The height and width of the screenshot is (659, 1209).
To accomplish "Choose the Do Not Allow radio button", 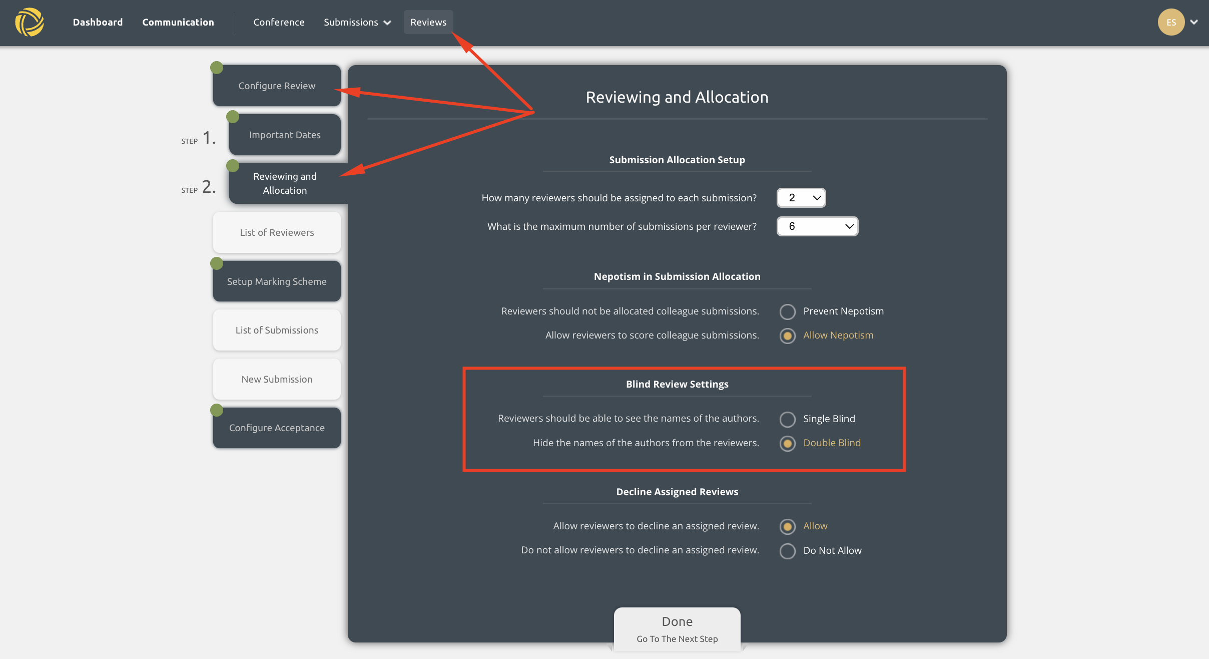I will click(x=787, y=551).
